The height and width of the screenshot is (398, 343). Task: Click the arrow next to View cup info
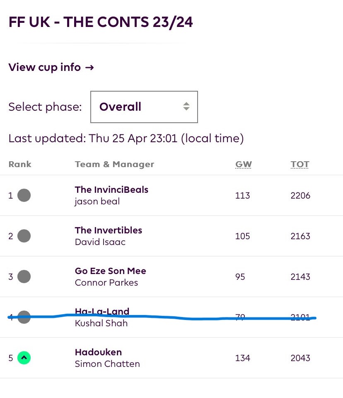[89, 67]
